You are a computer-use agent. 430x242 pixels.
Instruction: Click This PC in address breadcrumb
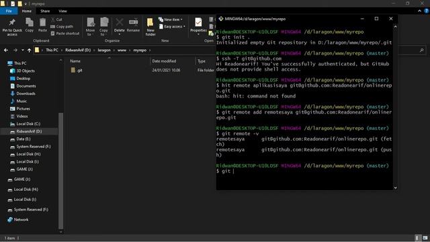click(52, 50)
